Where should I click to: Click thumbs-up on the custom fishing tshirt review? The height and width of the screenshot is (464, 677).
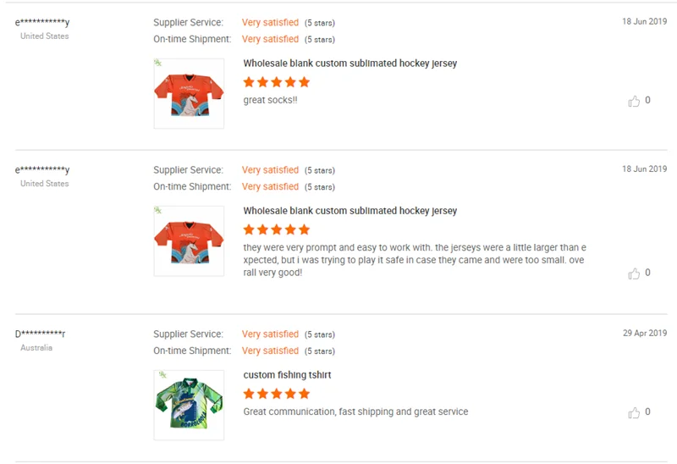coord(634,412)
